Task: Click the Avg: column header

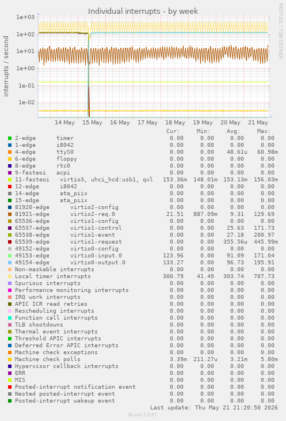Action: click(x=234, y=131)
